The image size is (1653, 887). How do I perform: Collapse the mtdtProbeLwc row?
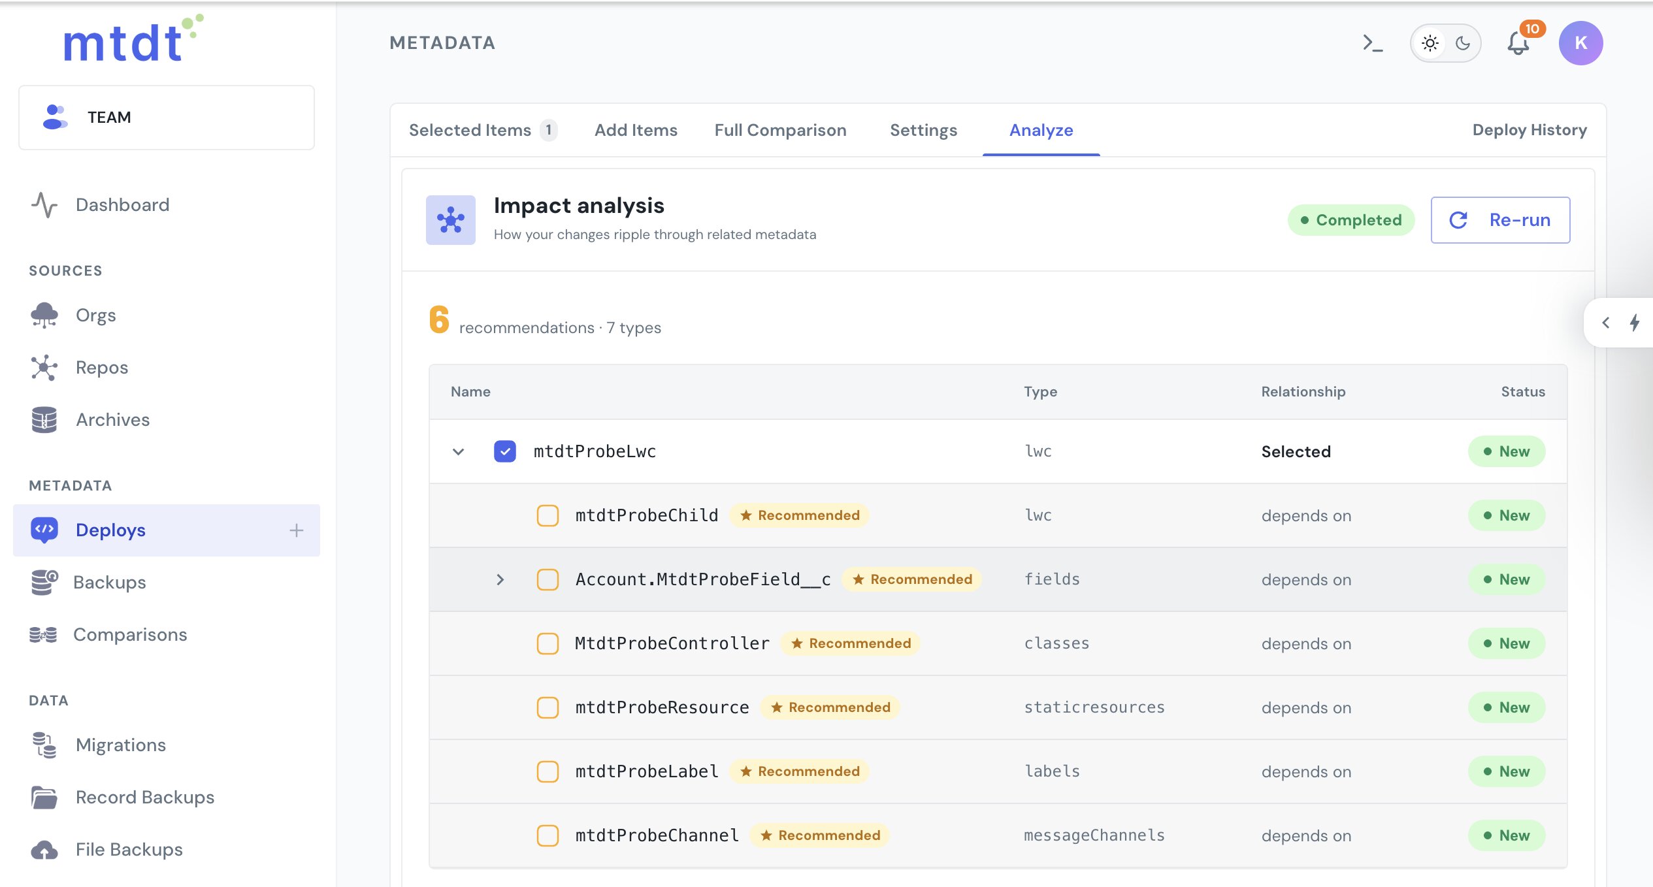tap(459, 451)
